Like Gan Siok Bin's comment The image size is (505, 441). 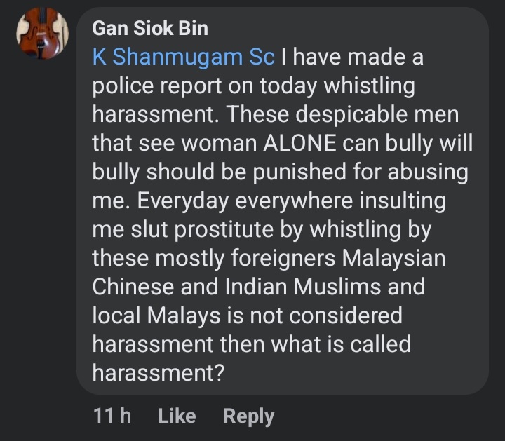[x=177, y=416]
